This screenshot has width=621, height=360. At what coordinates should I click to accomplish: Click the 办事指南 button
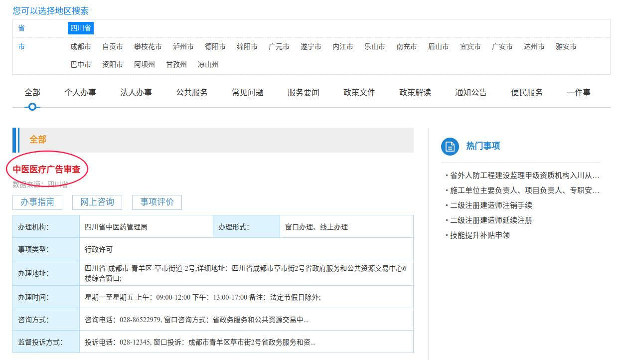(37, 202)
